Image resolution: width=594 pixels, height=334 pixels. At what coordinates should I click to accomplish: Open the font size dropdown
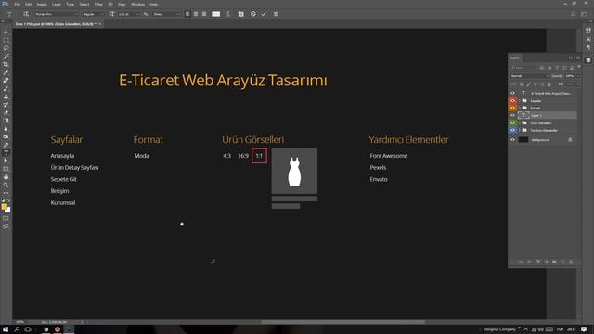[128, 14]
